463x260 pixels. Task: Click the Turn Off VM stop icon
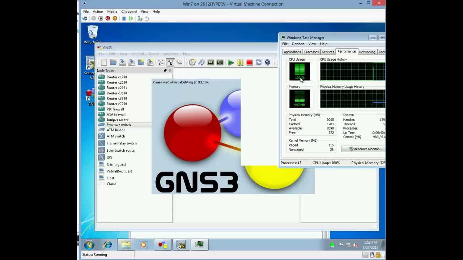pyautogui.click(x=101, y=18)
